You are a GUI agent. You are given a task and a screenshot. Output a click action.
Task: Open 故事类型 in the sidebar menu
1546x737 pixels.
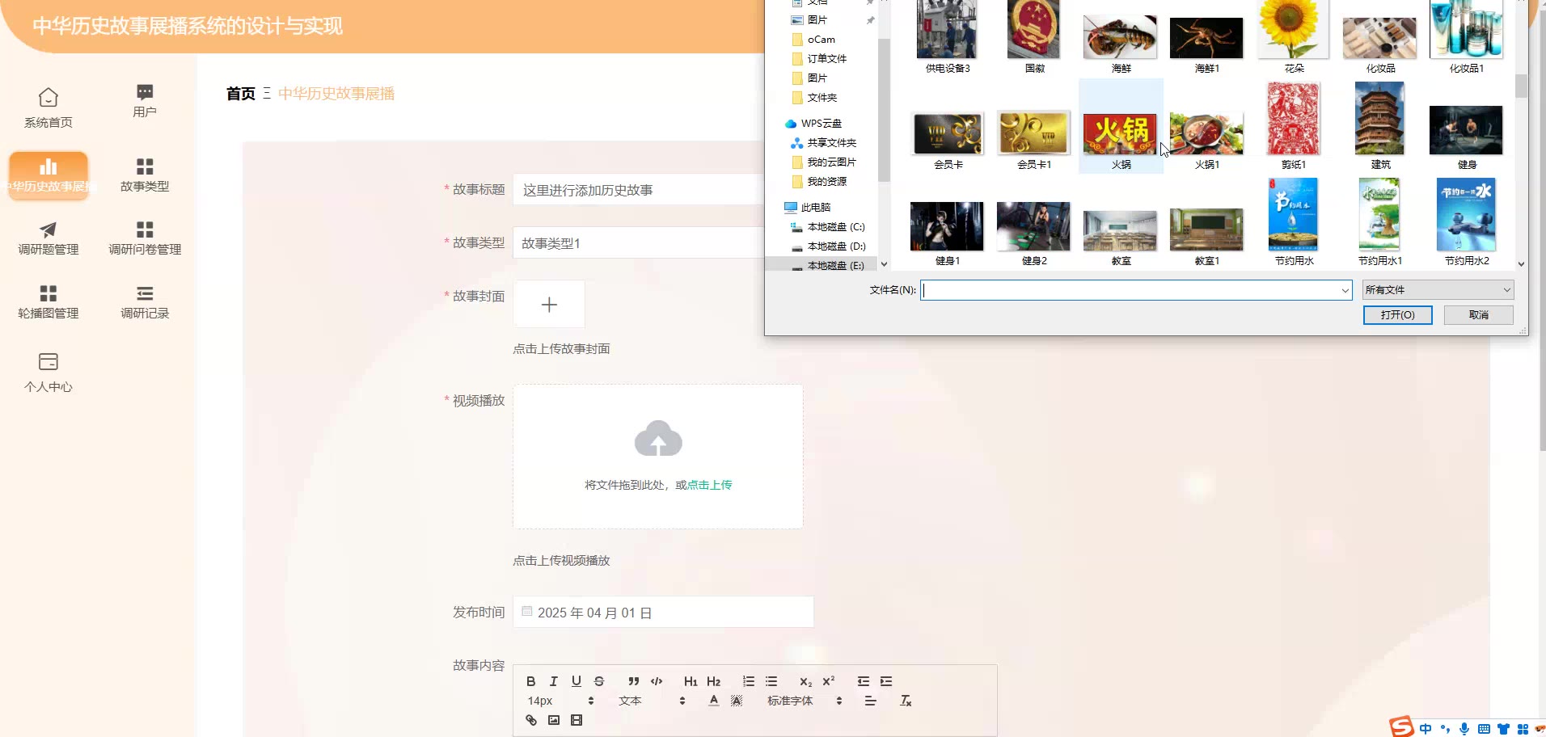[x=145, y=175]
